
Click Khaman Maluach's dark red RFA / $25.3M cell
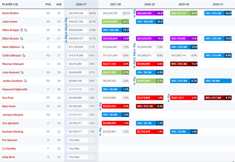pos(184,64)
